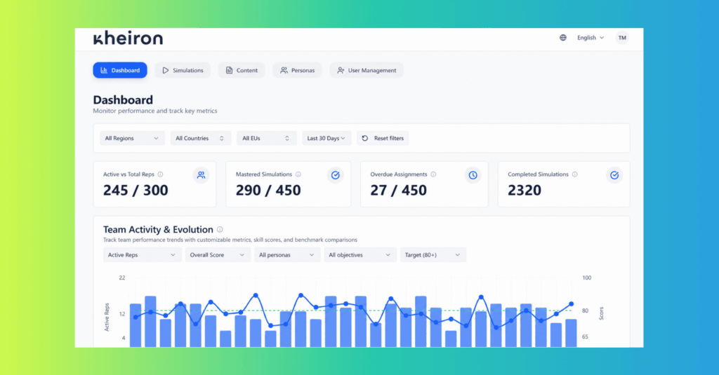719x375 pixels.
Task: Expand the All Countries filter
Action: (200, 138)
